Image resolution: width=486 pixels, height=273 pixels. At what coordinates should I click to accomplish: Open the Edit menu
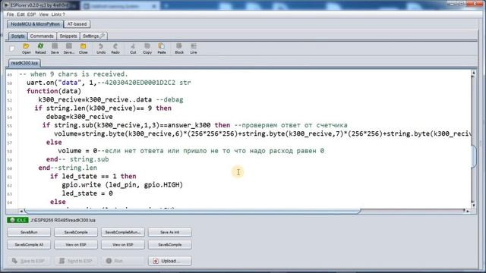point(21,14)
